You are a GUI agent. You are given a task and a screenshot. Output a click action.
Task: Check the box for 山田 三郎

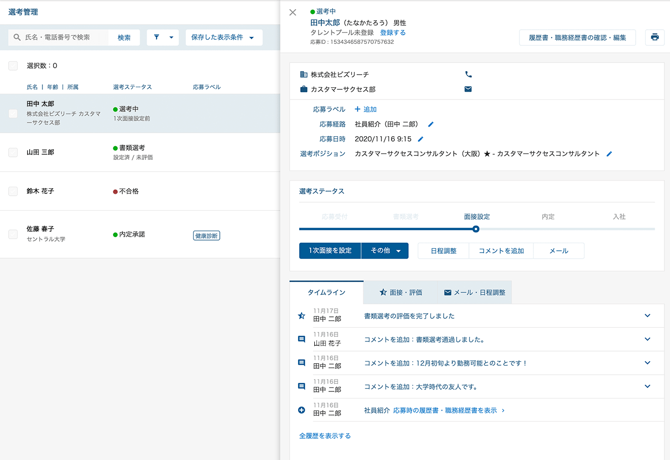tap(13, 152)
